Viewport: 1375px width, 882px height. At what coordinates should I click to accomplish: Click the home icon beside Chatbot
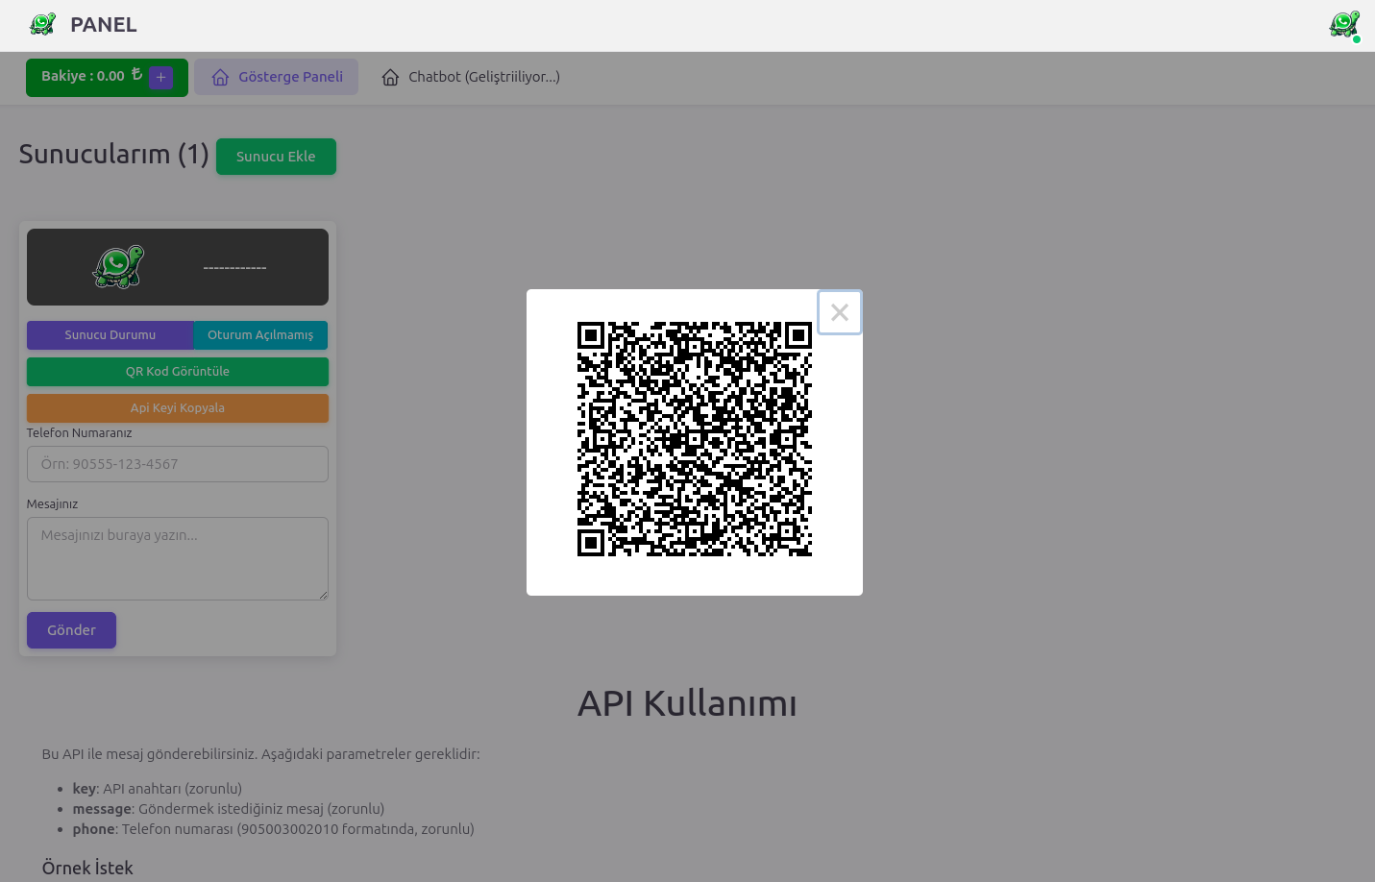point(390,77)
